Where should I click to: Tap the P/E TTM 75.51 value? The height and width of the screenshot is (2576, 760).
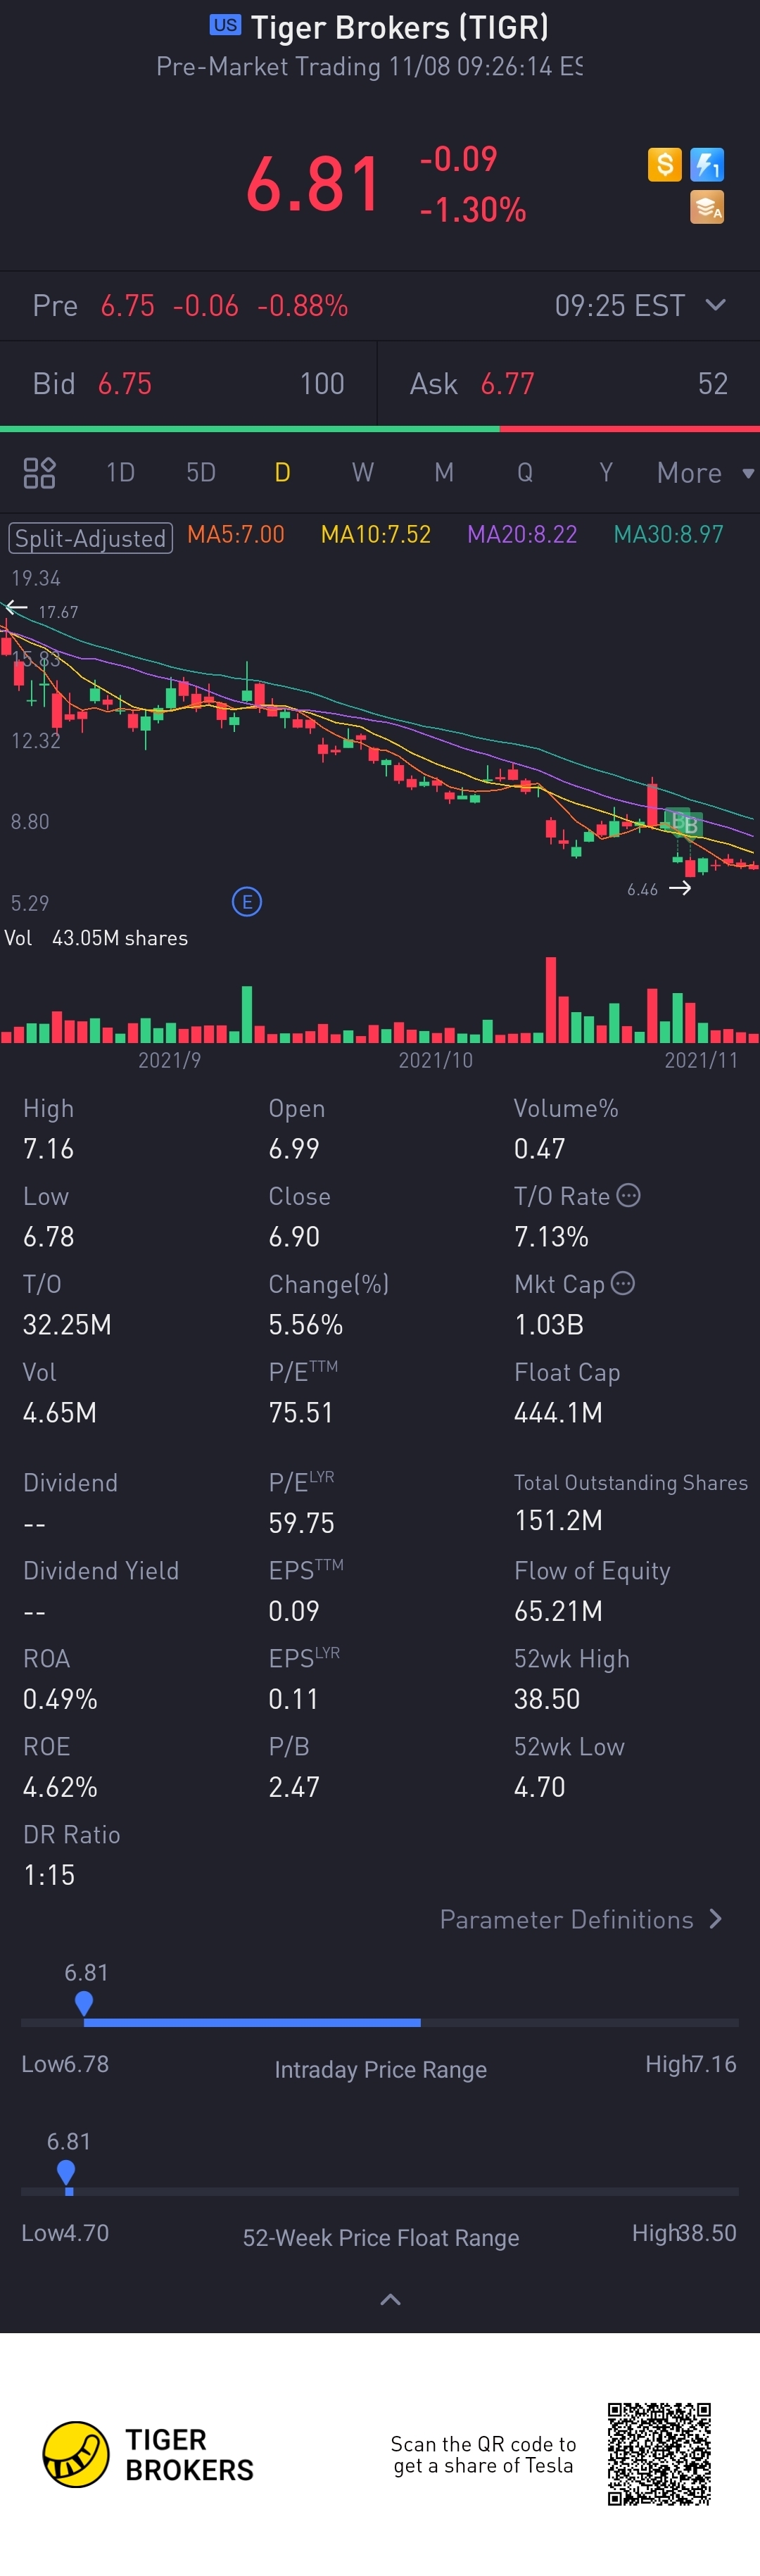[301, 1413]
